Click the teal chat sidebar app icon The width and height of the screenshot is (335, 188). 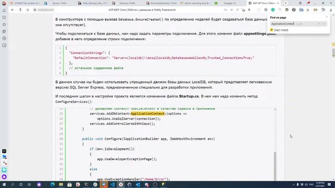pos(4,170)
